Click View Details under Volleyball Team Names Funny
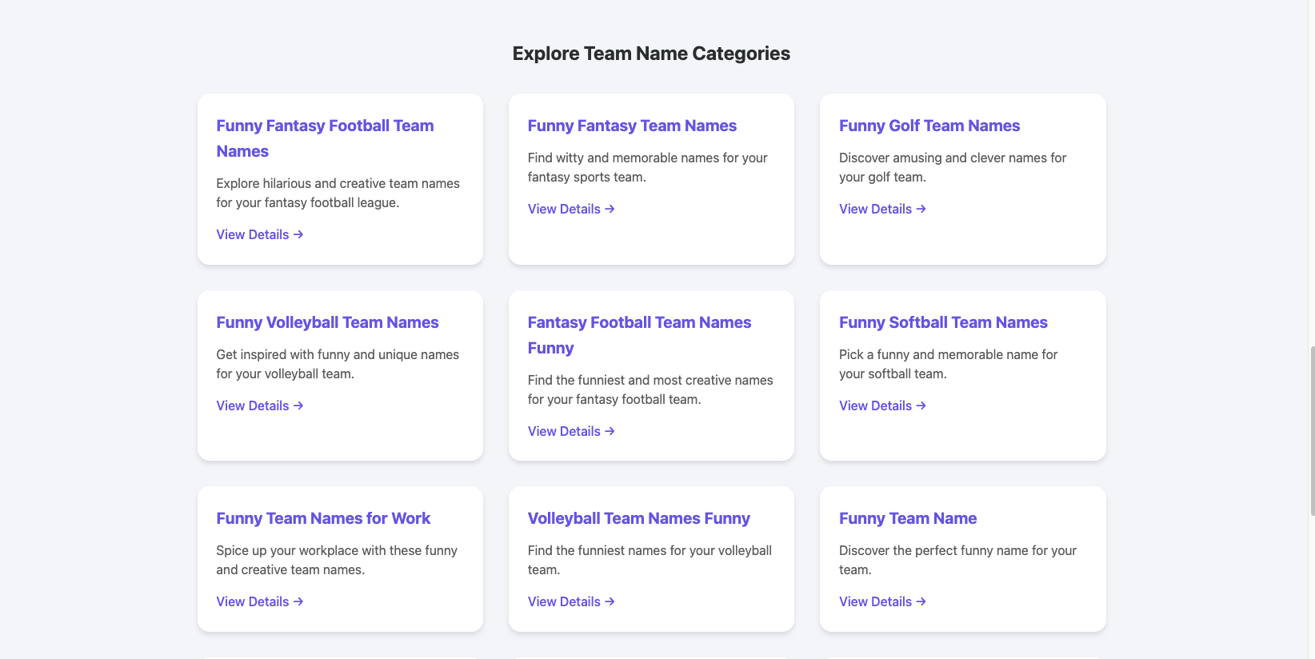This screenshot has height=659, width=1315. click(x=571, y=601)
